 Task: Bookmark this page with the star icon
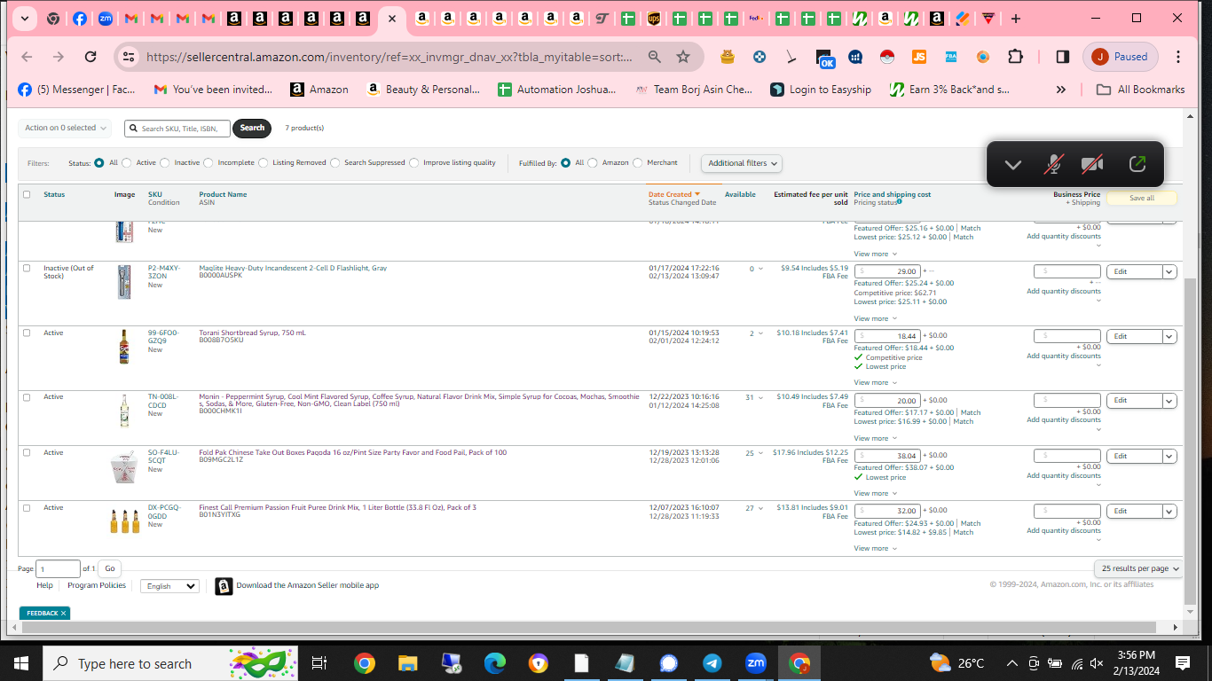pyautogui.click(x=683, y=57)
